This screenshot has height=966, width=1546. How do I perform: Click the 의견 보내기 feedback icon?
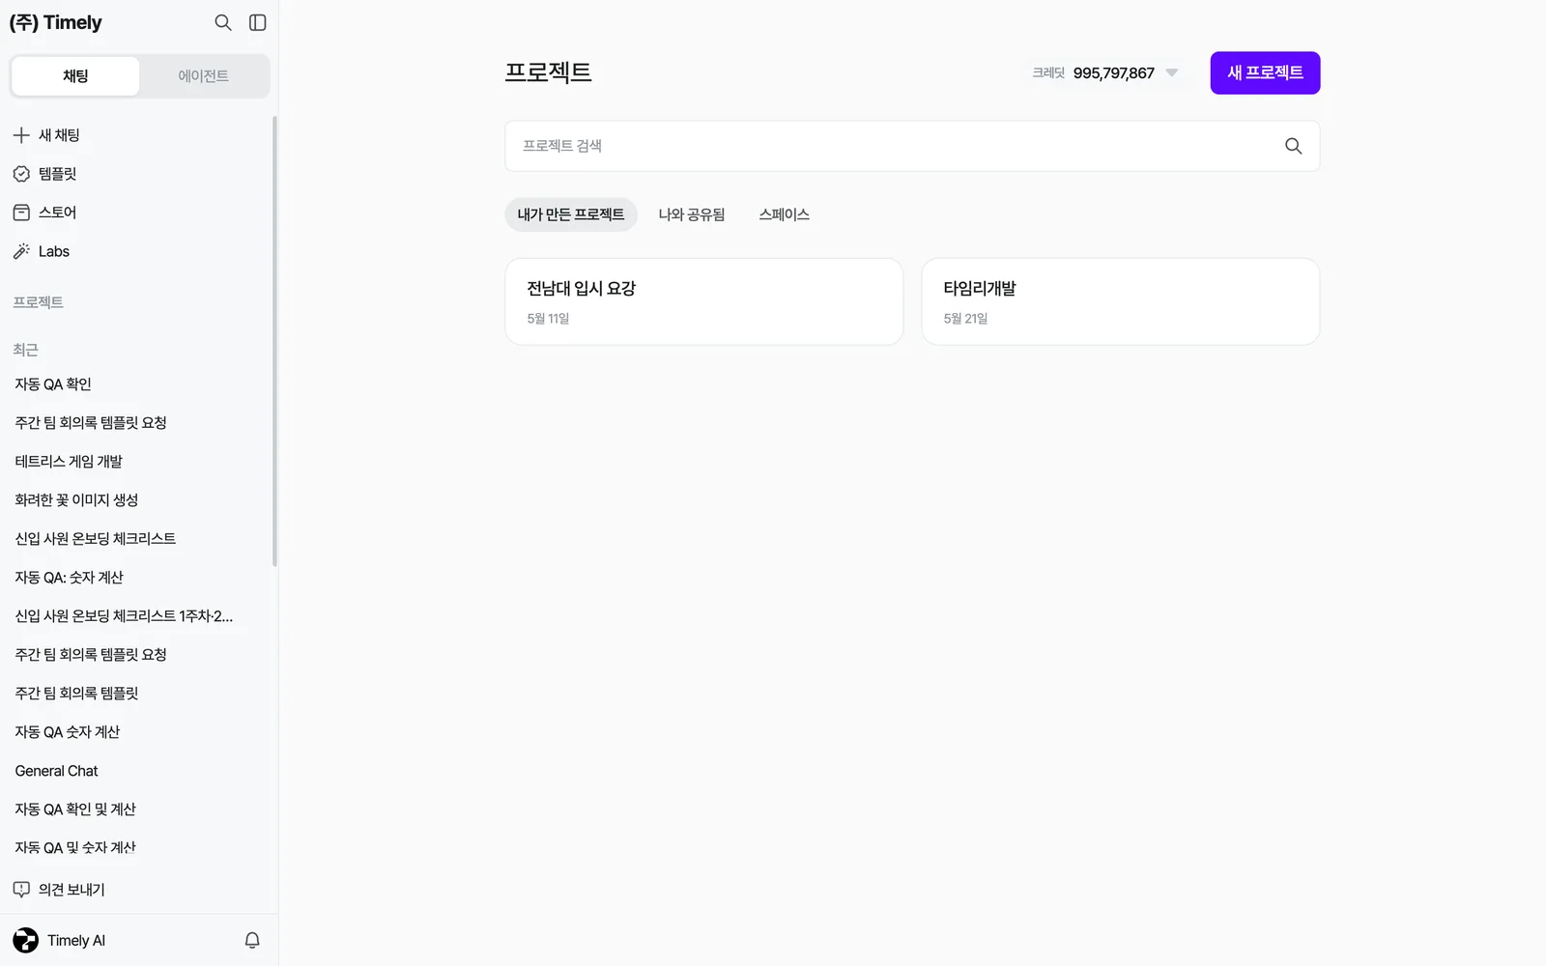21,889
